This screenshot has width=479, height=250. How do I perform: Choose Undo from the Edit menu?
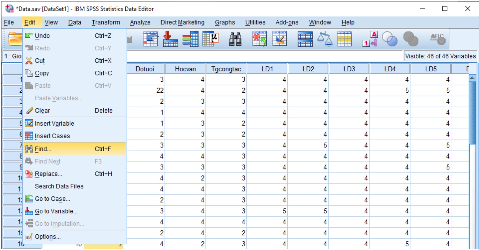click(x=75, y=36)
